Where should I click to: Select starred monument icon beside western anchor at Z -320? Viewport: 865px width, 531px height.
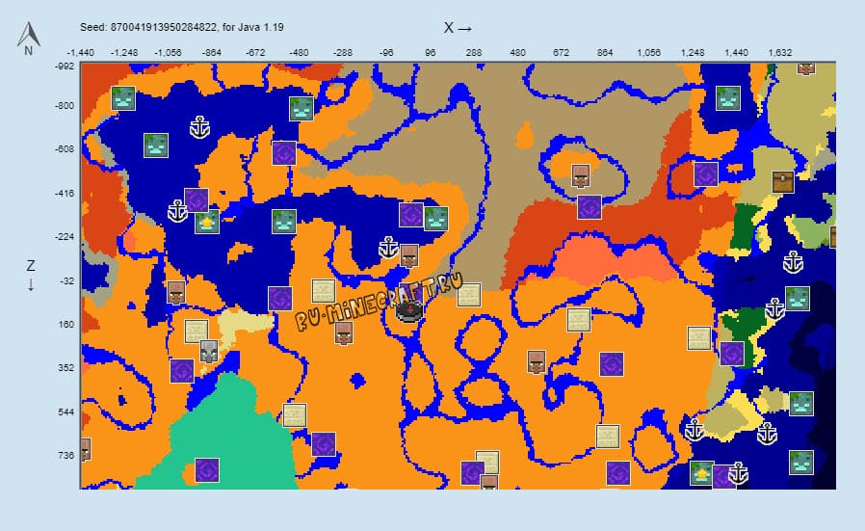click(207, 222)
